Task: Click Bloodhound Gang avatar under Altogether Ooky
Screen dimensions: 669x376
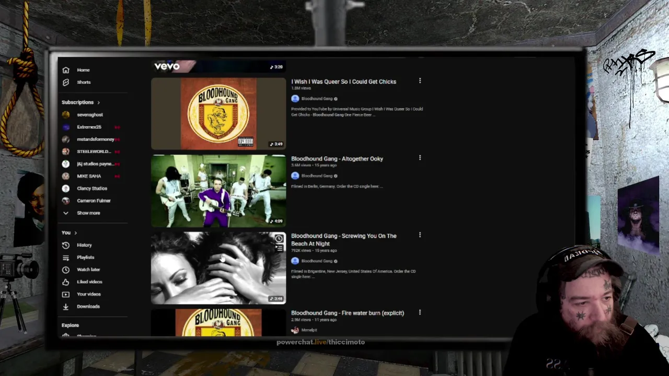Action: click(x=295, y=176)
